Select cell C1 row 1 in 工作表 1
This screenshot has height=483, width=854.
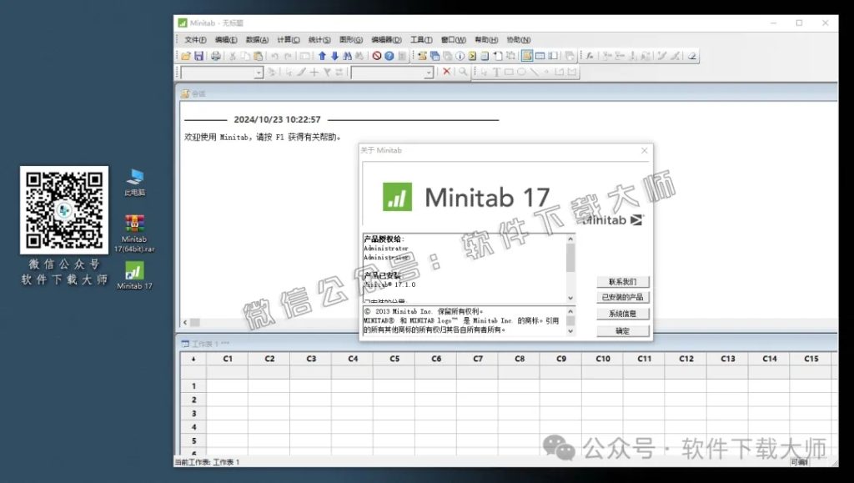click(227, 385)
